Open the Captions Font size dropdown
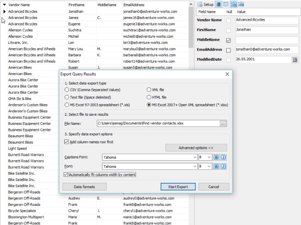Screen dimensions: 301x225 point(209,157)
